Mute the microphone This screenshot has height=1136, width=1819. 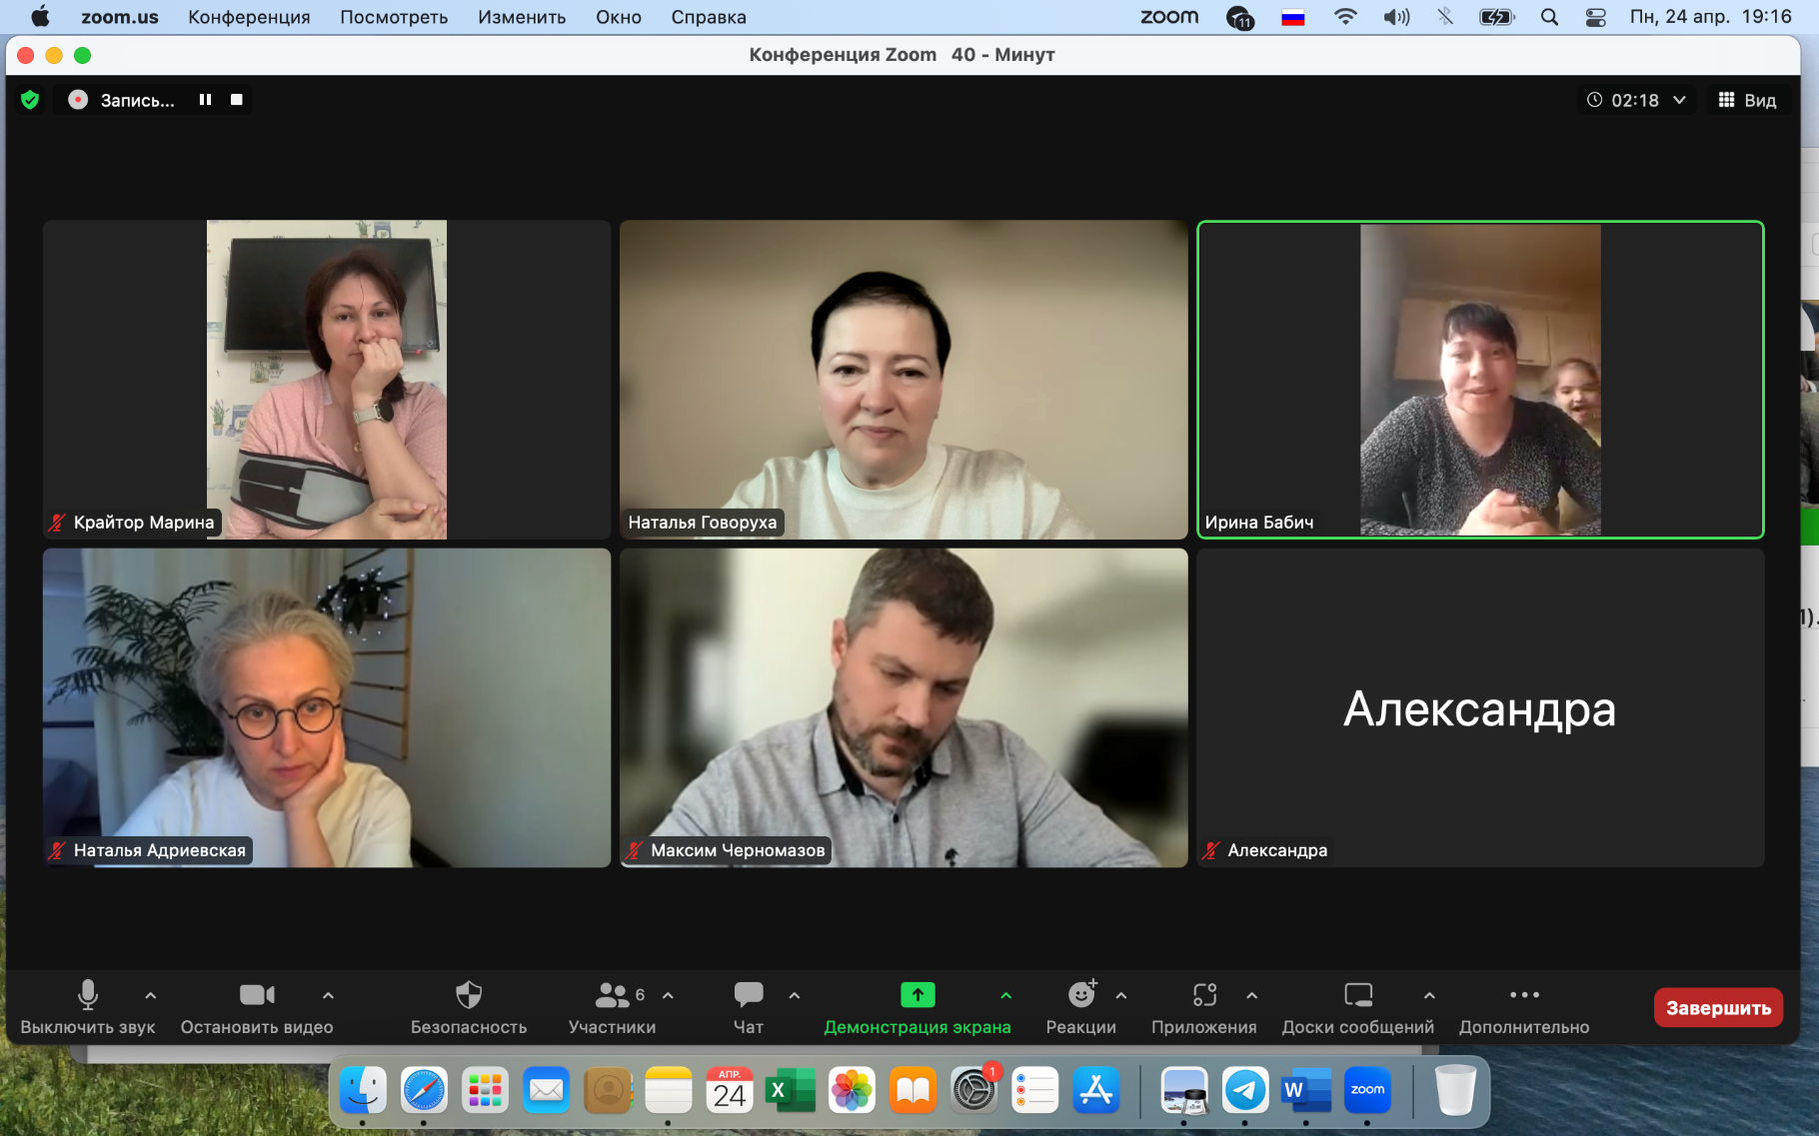88,995
